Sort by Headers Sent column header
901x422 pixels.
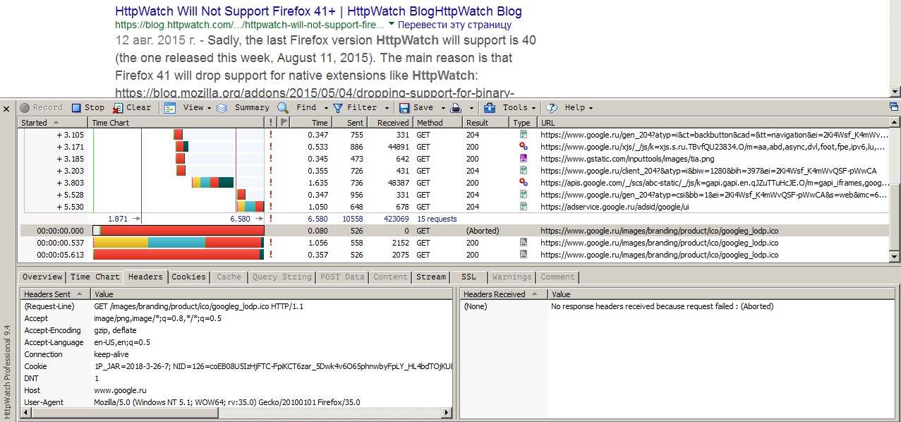56,294
